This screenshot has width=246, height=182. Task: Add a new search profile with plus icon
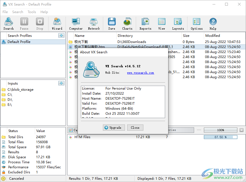(61, 35)
